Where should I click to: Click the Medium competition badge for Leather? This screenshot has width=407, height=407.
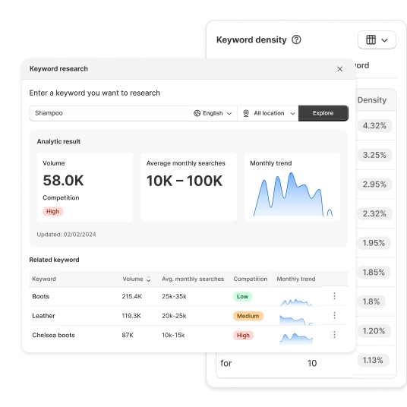click(x=248, y=316)
